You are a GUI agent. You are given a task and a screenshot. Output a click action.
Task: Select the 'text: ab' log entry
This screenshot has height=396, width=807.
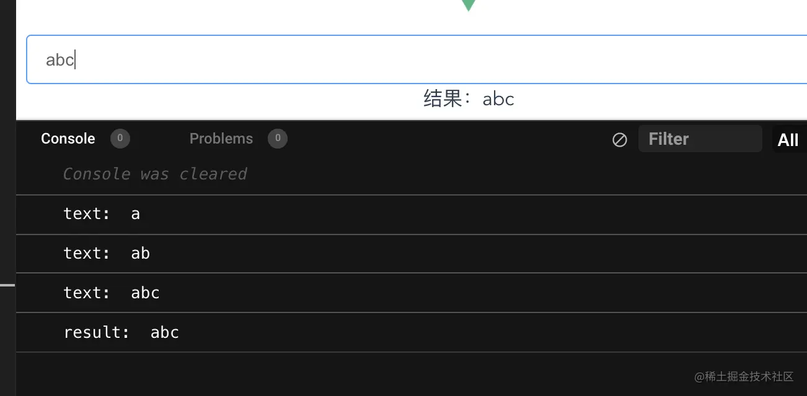(x=412, y=254)
